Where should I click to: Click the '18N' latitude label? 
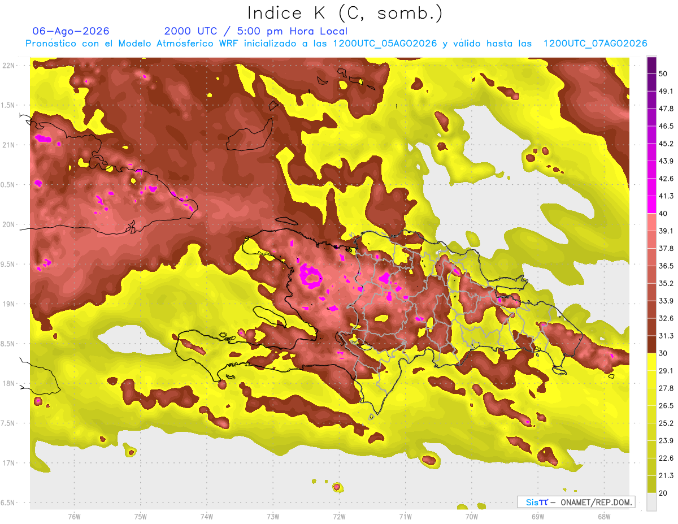click(8, 383)
